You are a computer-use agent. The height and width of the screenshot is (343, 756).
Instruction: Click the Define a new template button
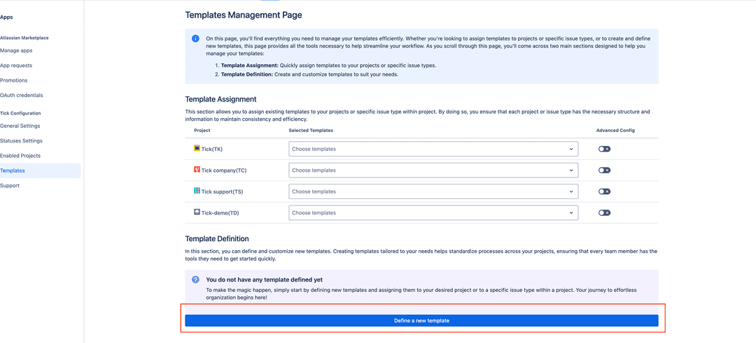click(x=421, y=321)
